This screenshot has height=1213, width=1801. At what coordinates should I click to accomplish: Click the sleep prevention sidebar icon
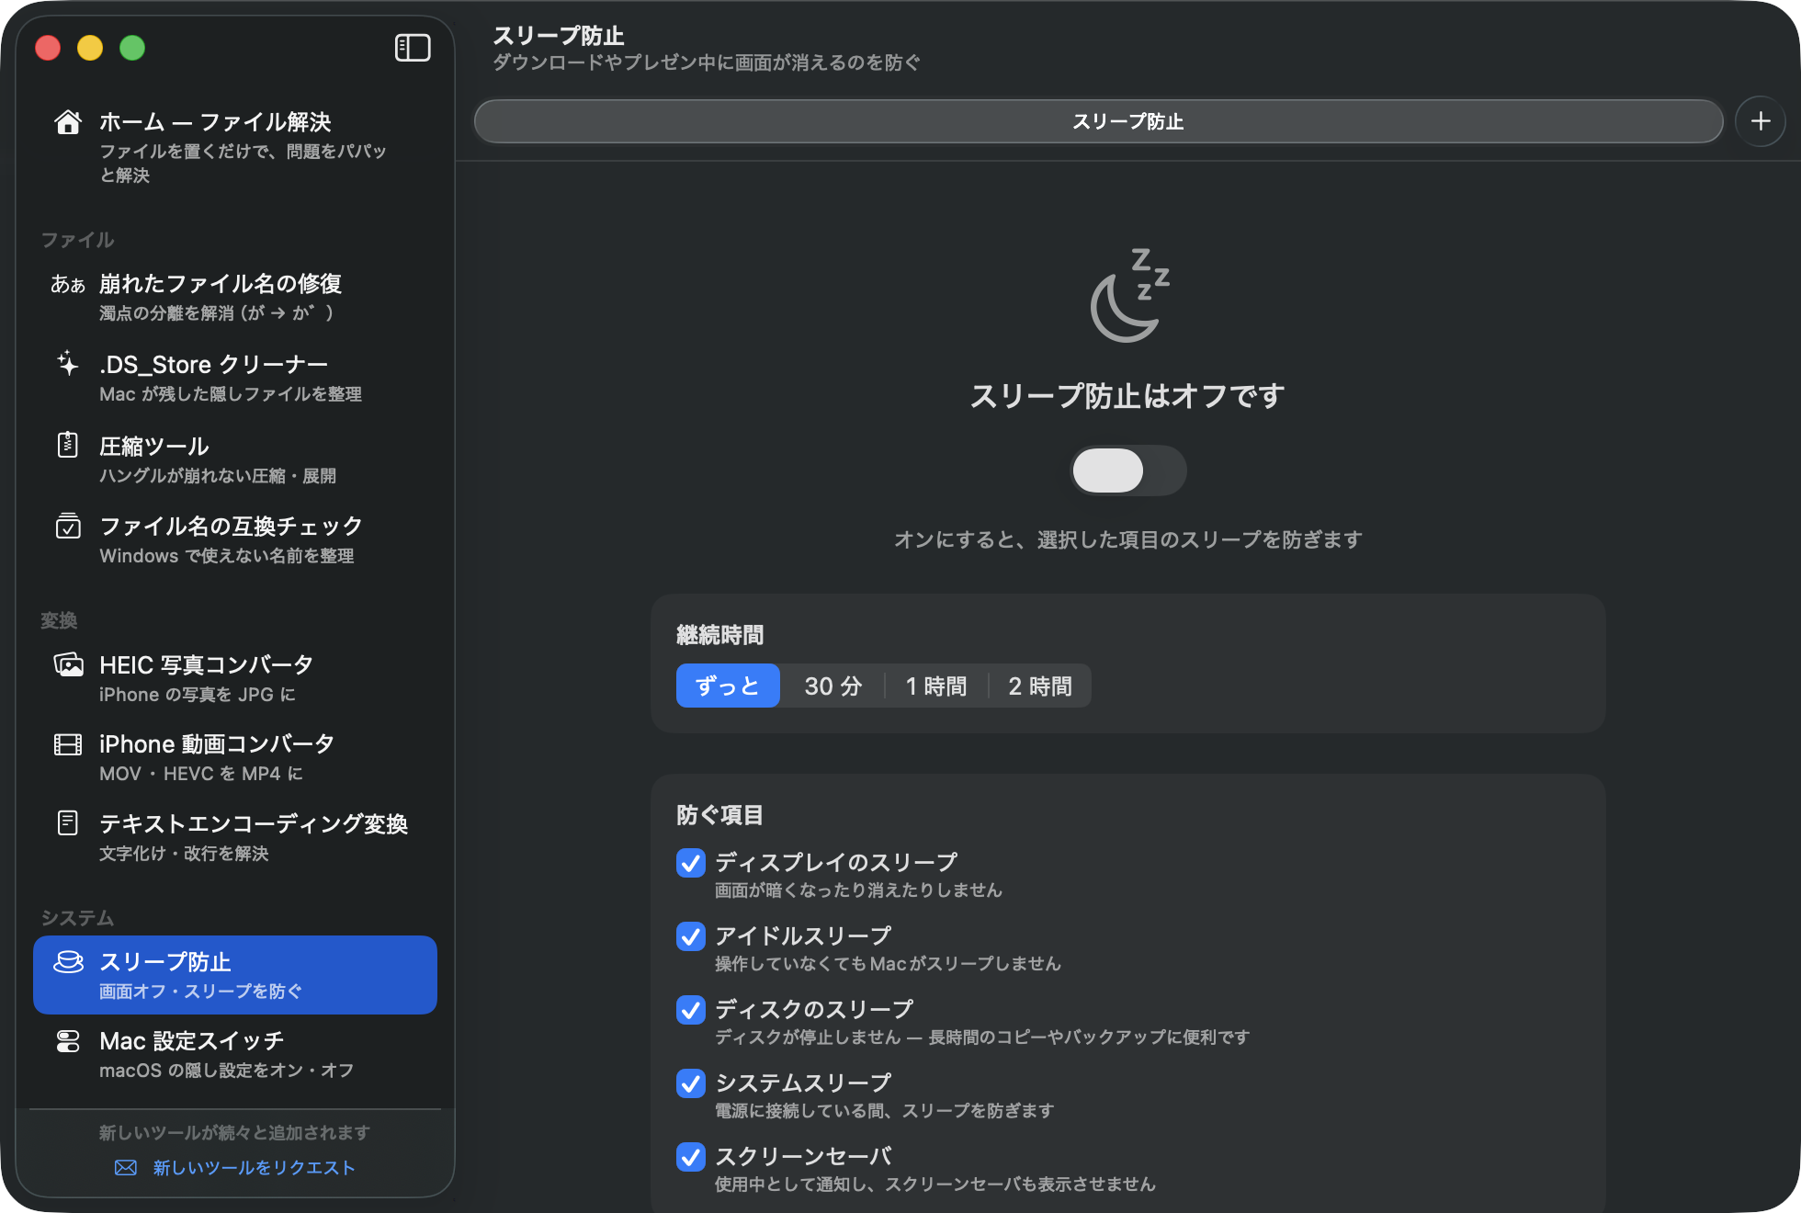[x=68, y=962]
